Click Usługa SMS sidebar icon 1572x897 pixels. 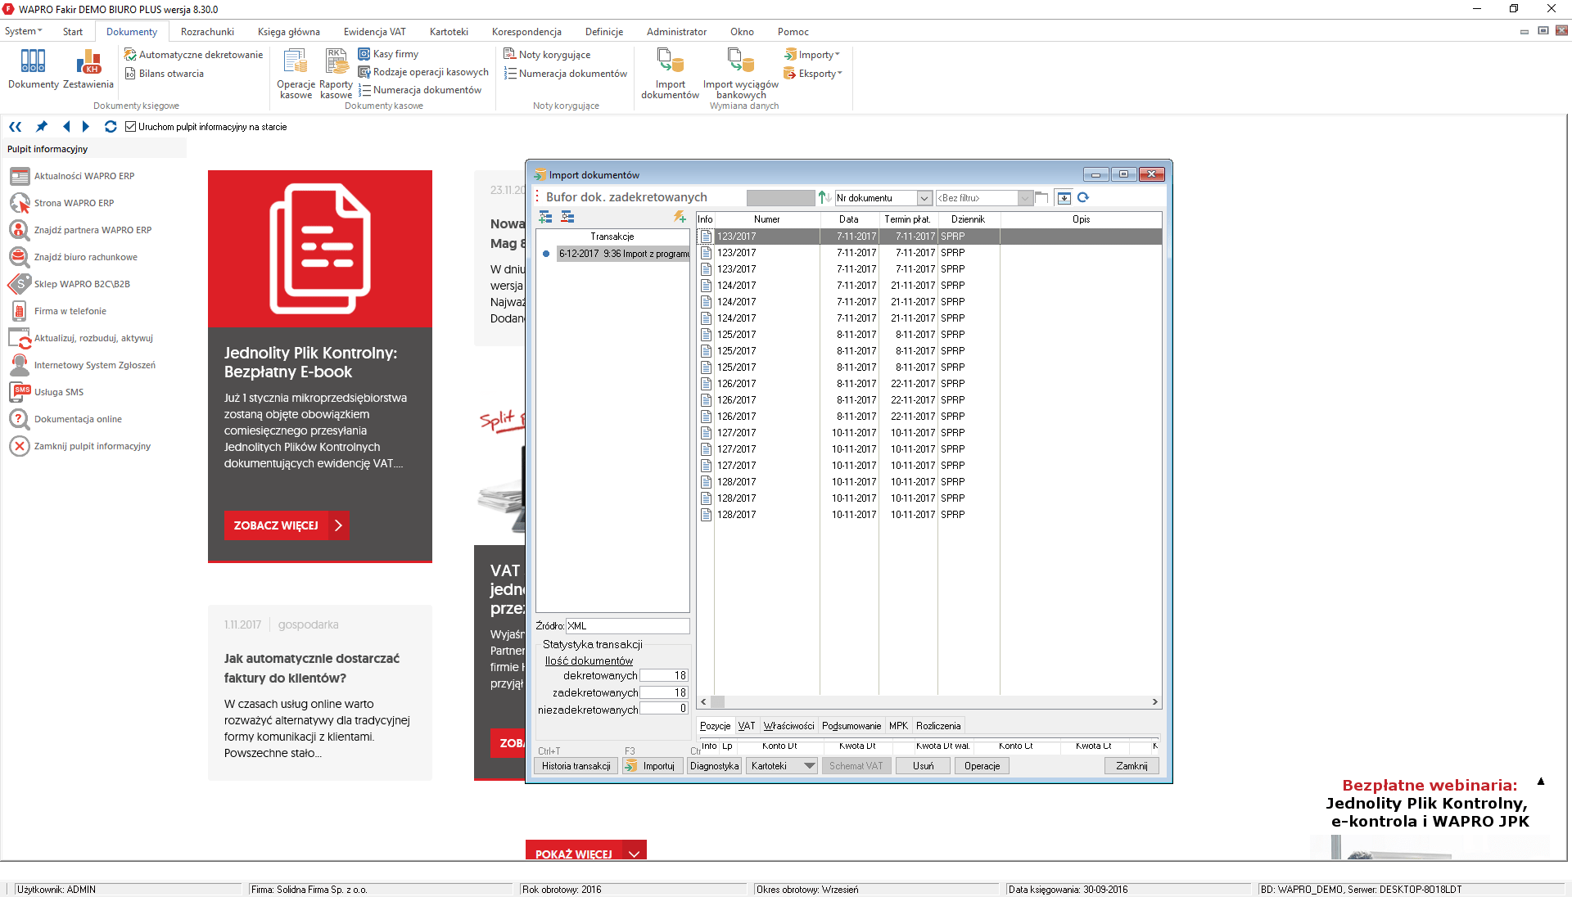(20, 392)
